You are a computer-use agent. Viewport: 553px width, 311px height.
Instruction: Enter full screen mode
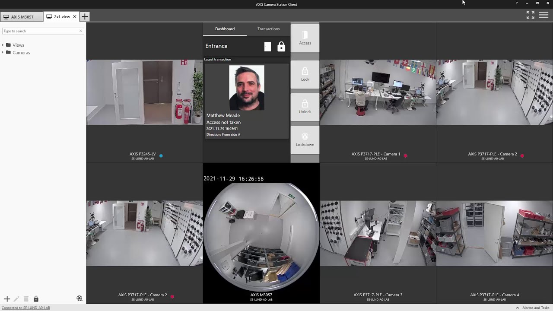(530, 15)
